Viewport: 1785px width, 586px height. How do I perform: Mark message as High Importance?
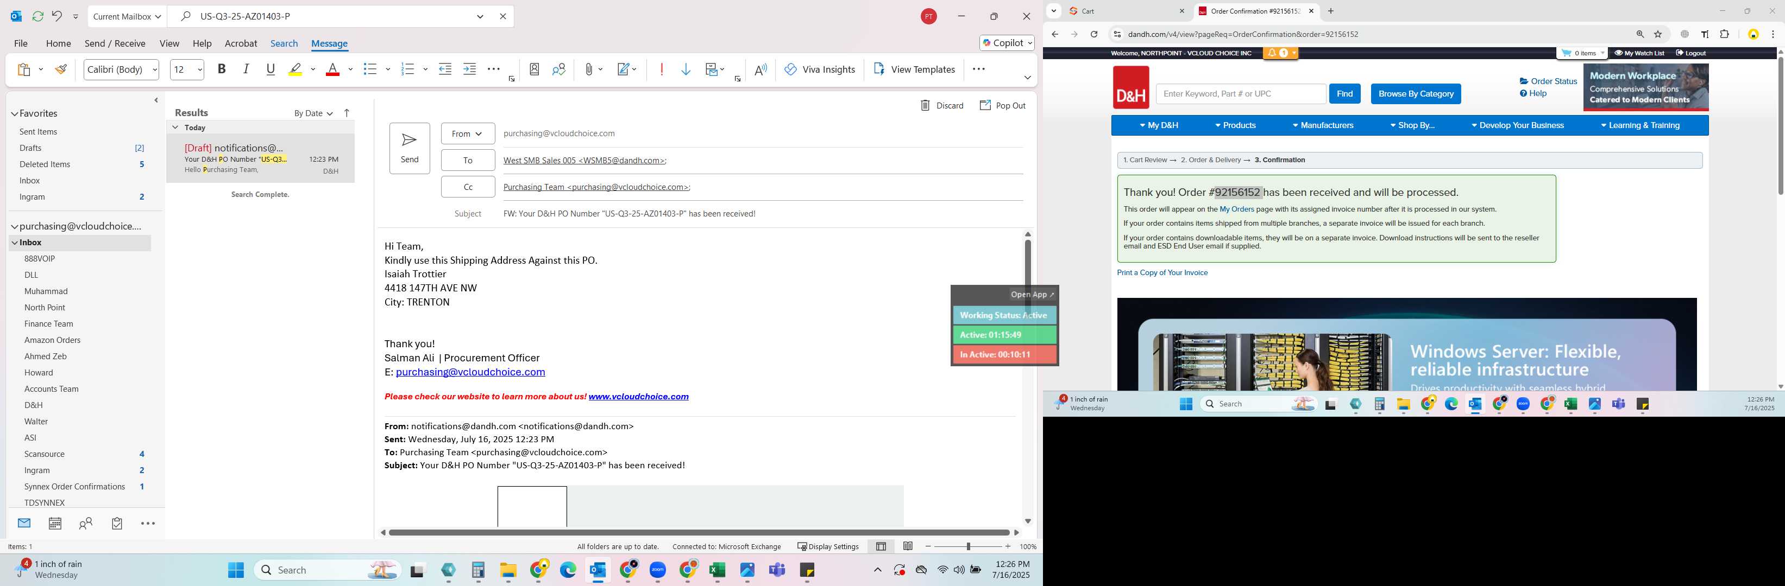tap(662, 69)
